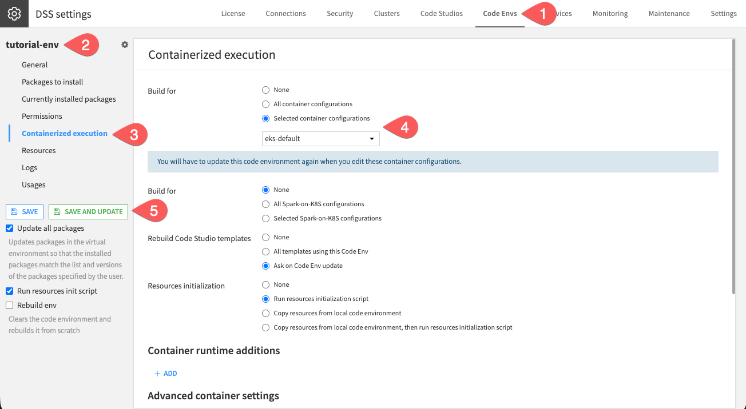Select All templates using this Code Env

(x=265, y=251)
